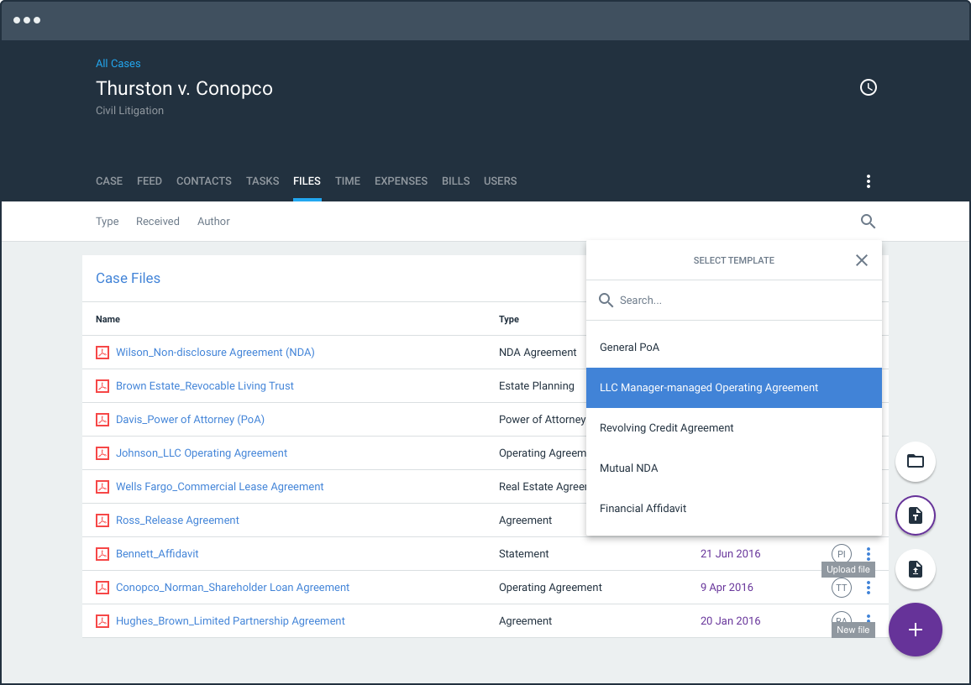Open row options for Bennett_Affidavit
The image size is (971, 685).
pos(869,553)
